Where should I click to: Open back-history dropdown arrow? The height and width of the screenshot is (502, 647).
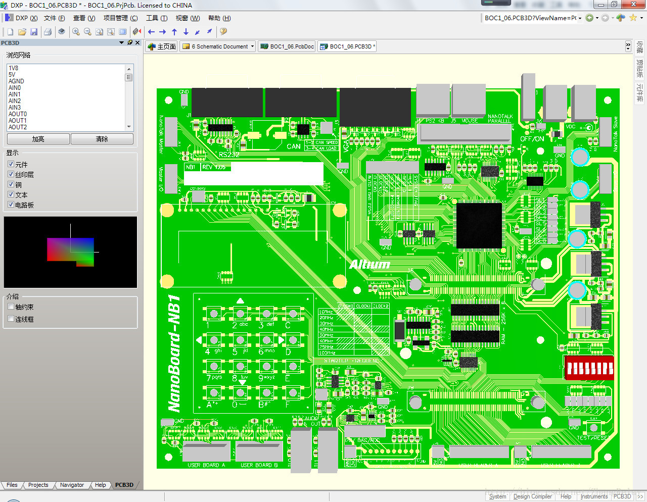click(x=597, y=18)
